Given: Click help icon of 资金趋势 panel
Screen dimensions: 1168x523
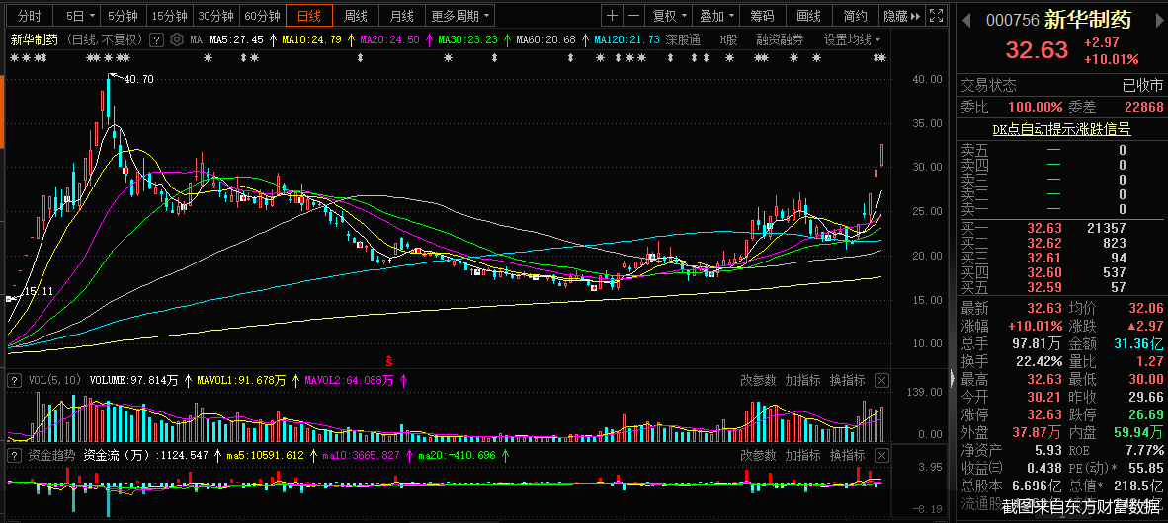Looking at the screenshot, I should [x=15, y=455].
